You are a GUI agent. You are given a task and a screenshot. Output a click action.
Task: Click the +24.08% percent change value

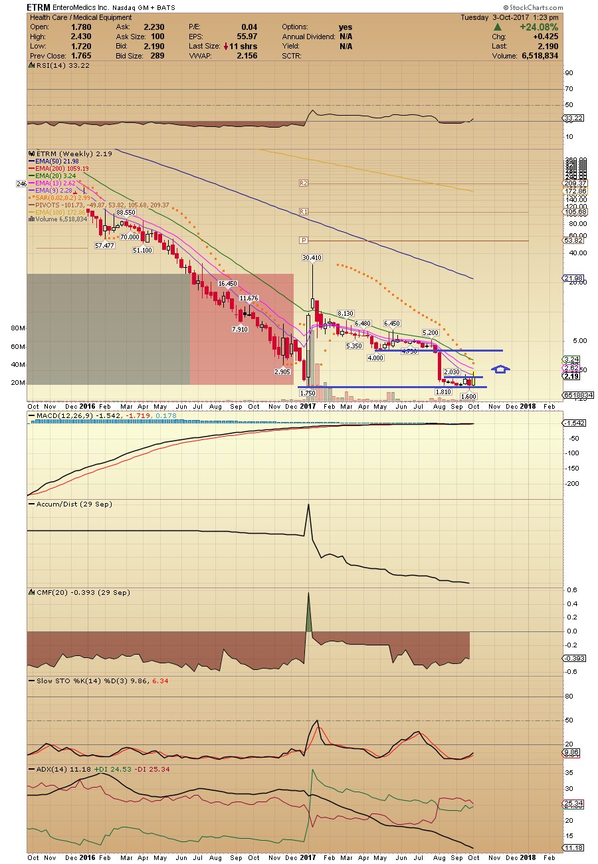(x=540, y=27)
